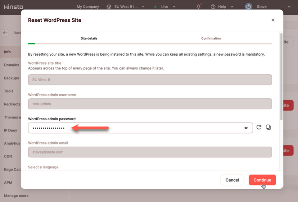Click the Continue button

[x=262, y=180]
